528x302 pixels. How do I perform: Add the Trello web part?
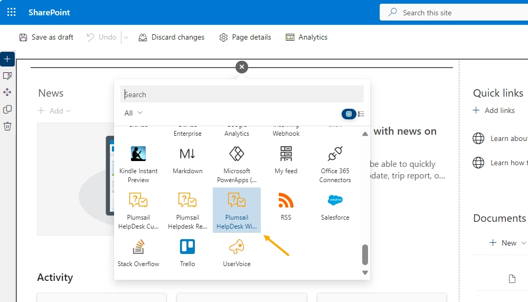pyautogui.click(x=187, y=252)
